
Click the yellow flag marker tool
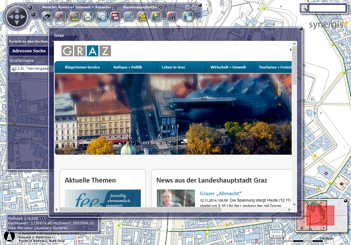pyautogui.click(x=156, y=16)
